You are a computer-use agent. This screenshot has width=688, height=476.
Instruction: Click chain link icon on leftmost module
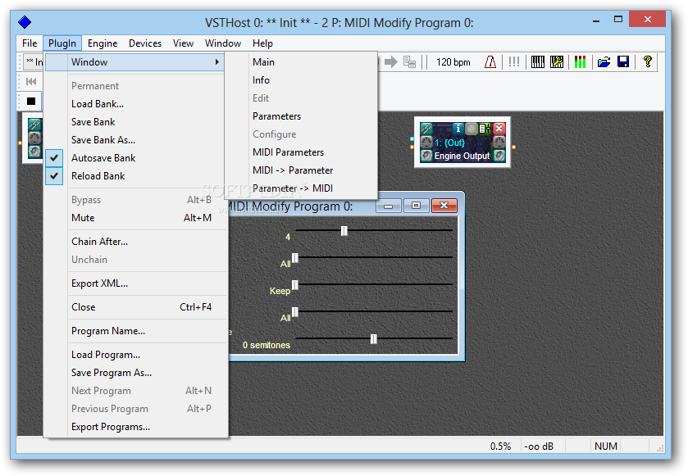pos(34,125)
